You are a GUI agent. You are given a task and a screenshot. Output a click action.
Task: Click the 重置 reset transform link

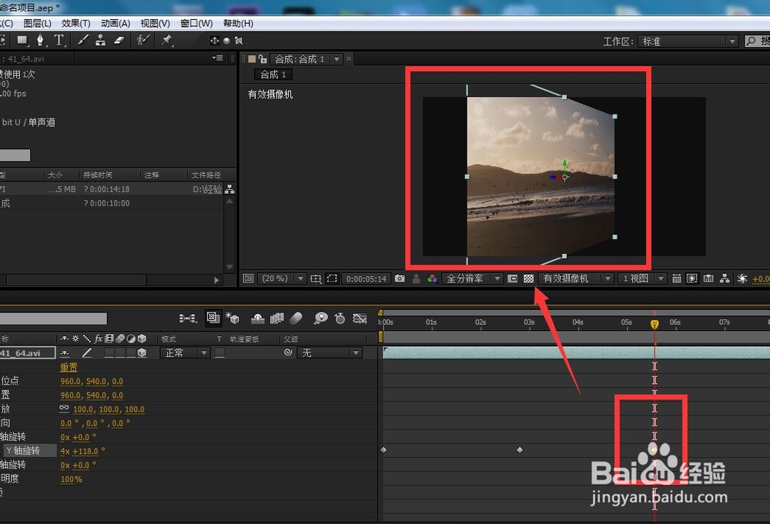click(69, 367)
